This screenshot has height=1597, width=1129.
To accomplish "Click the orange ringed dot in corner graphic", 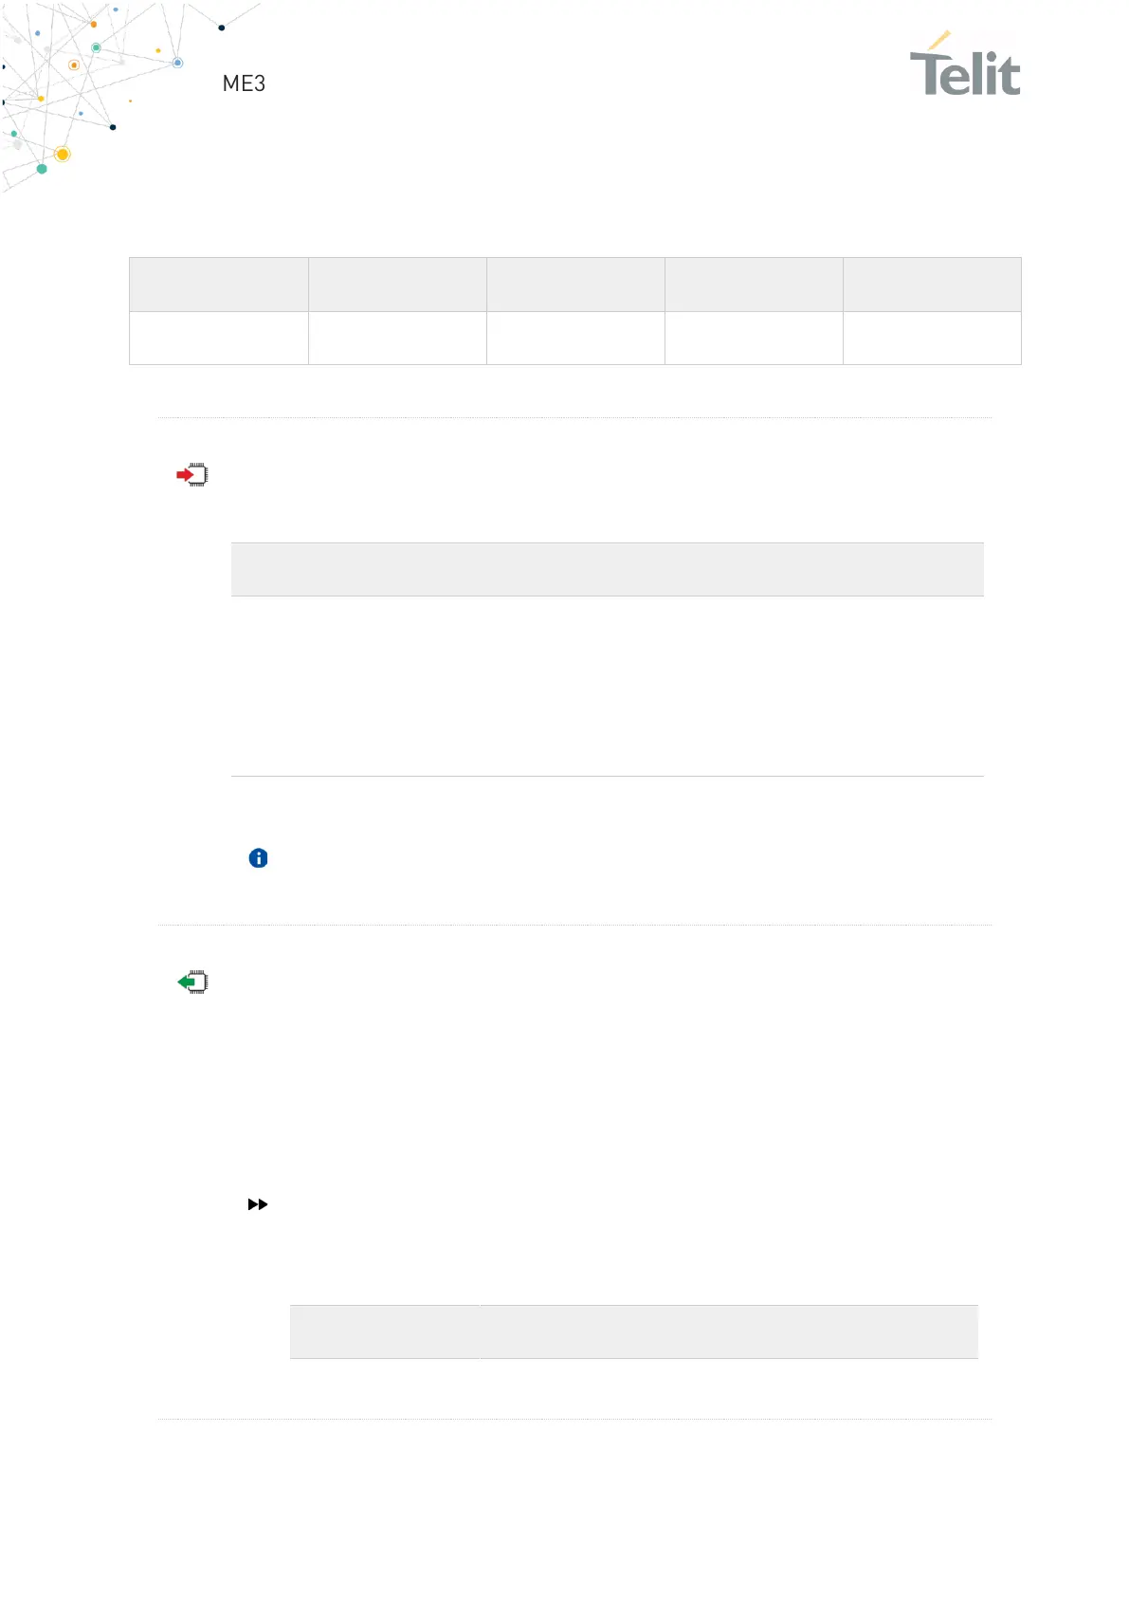I will (74, 65).
